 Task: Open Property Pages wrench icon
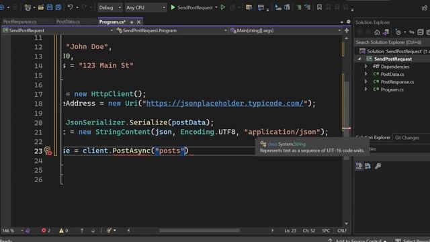pyautogui.click(x=378, y=166)
